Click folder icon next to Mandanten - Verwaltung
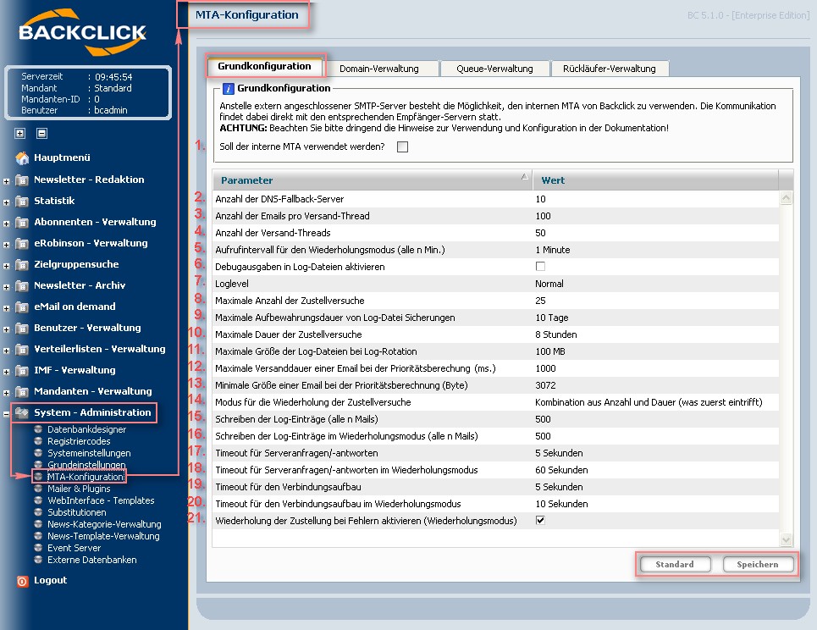This screenshot has height=630, width=817. point(22,391)
